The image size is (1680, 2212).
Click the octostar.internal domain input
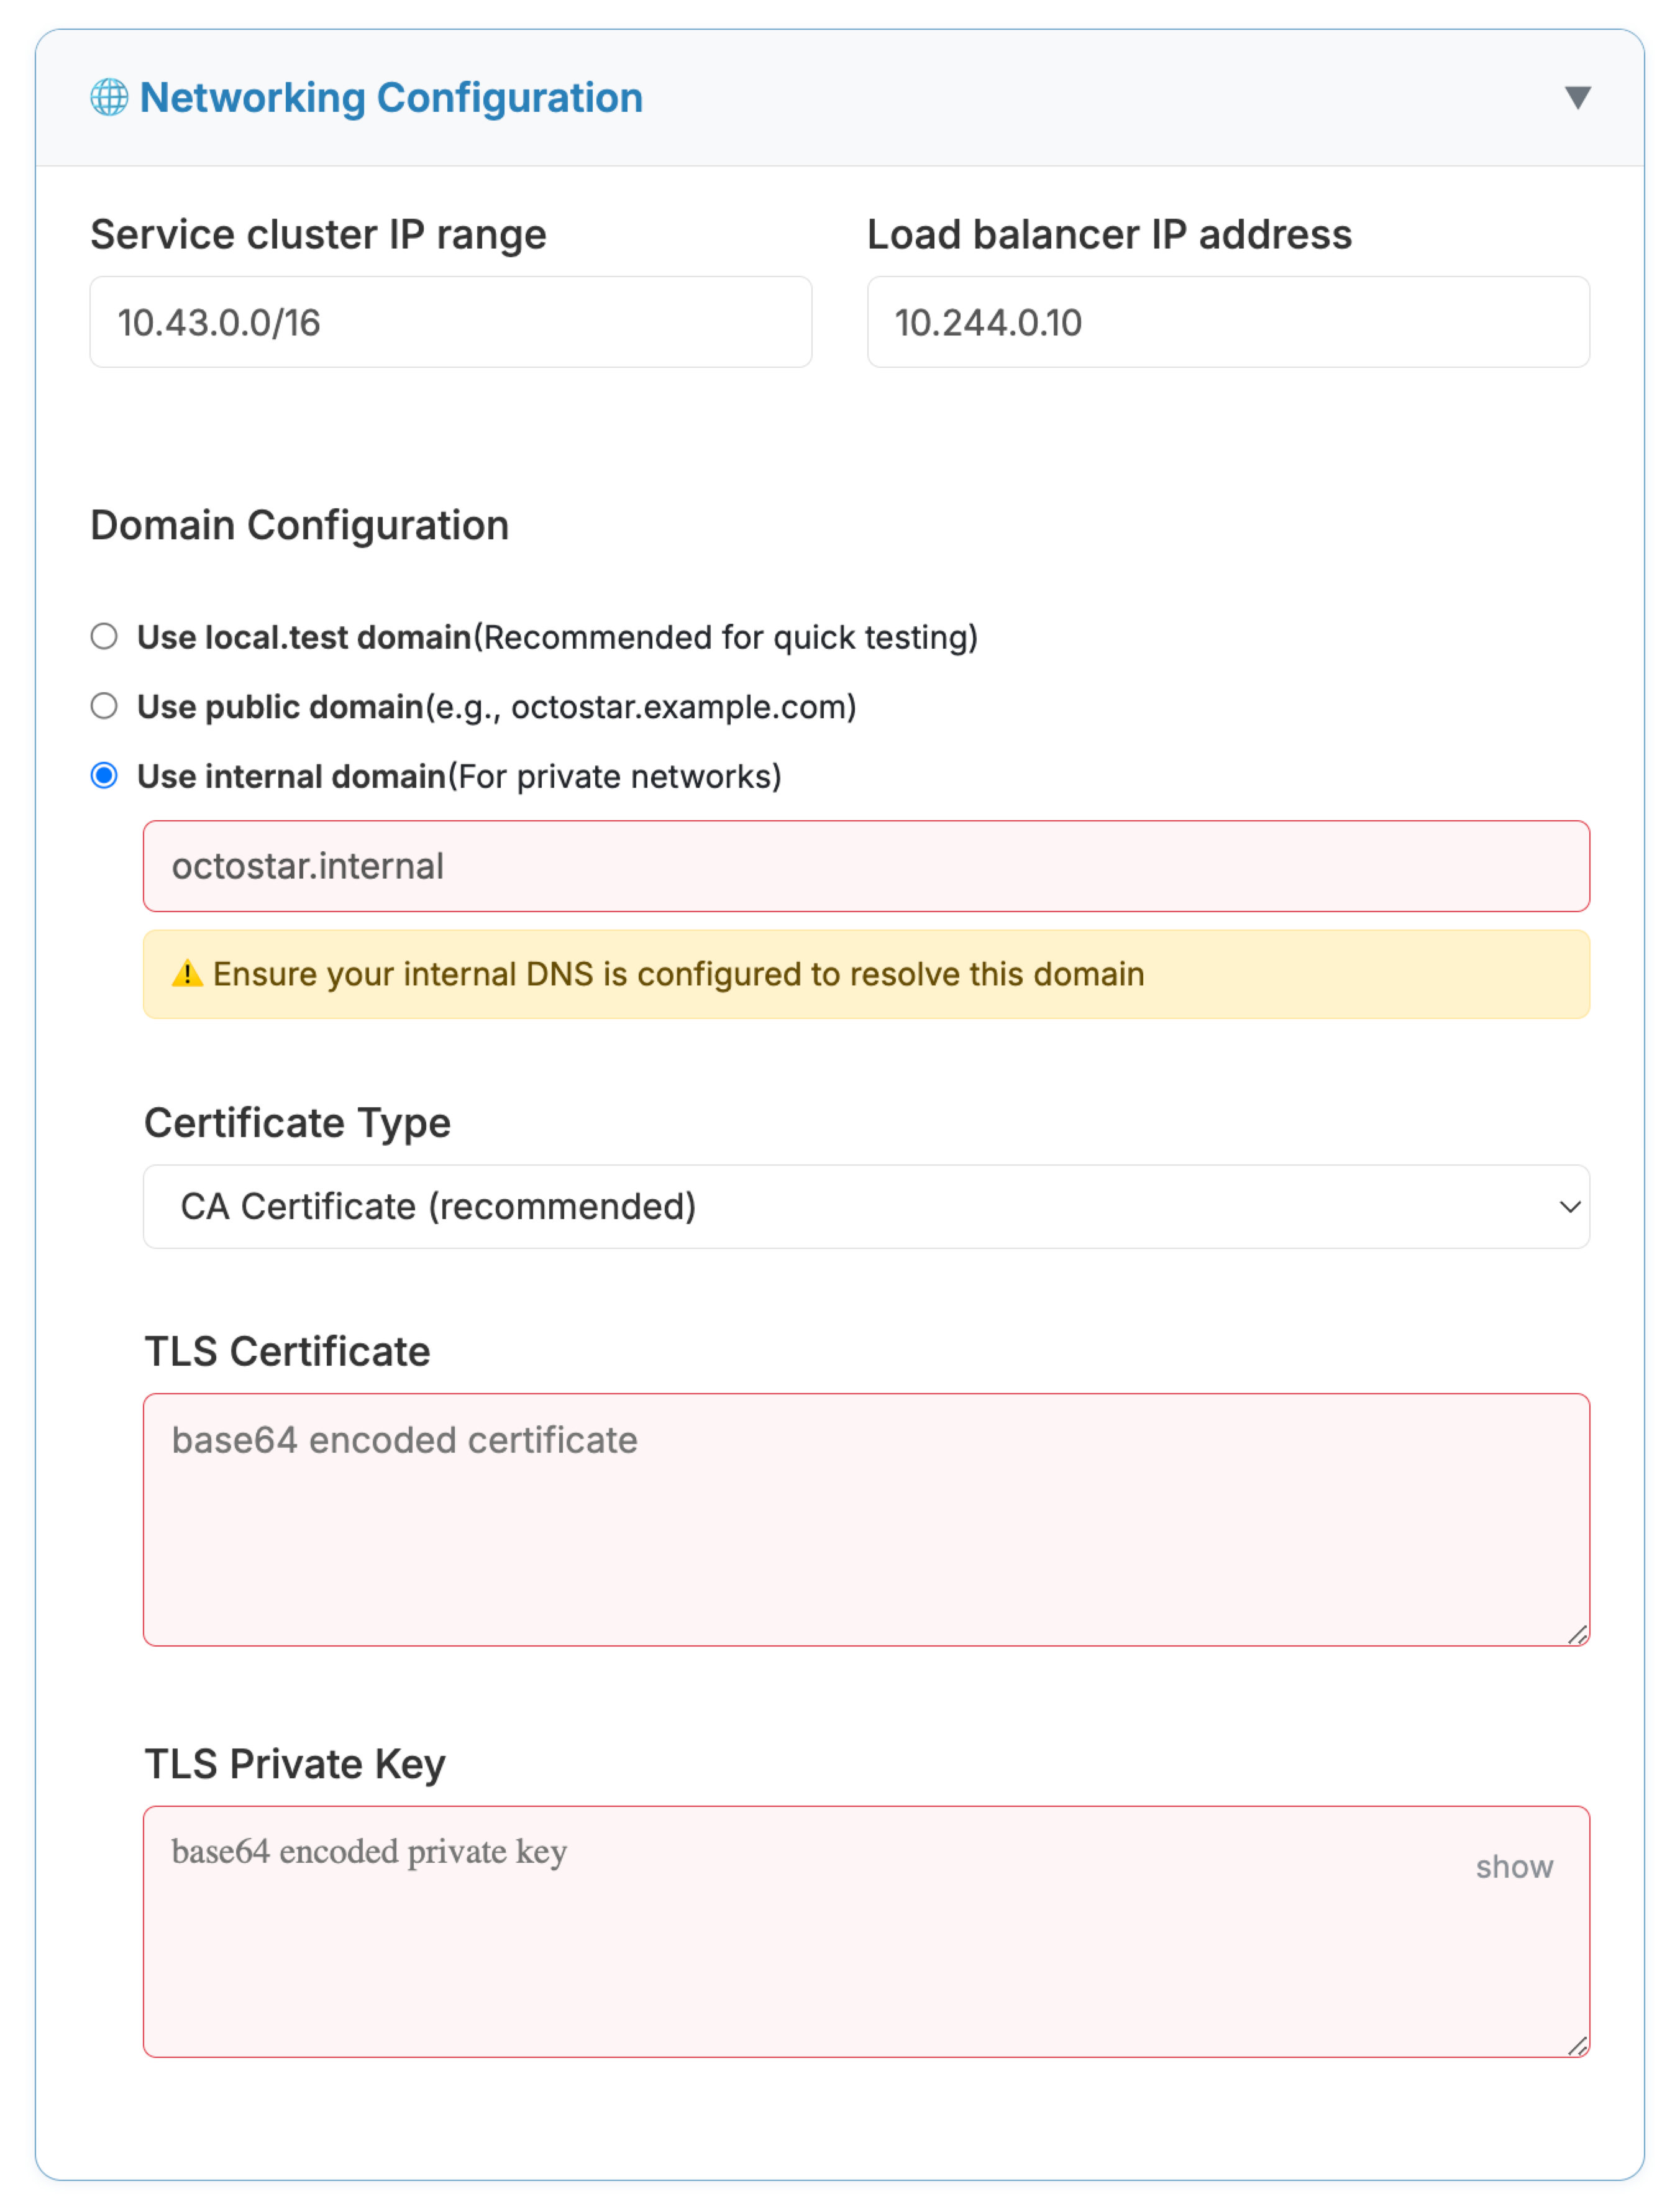(867, 866)
